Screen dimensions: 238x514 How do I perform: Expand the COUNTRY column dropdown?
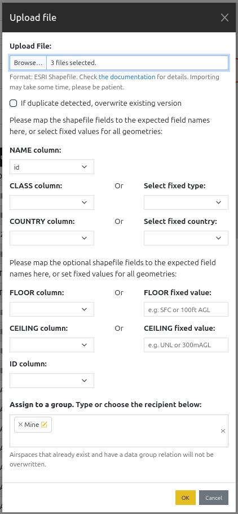pos(52,238)
